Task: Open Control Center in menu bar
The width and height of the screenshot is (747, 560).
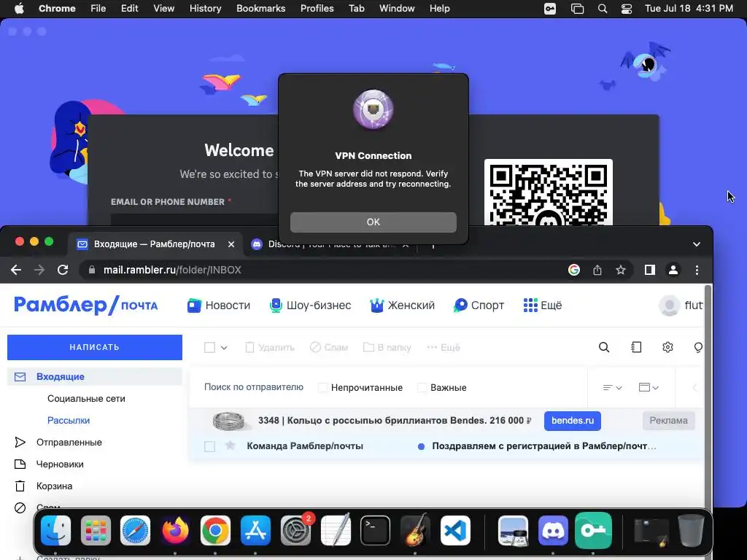Action: (x=627, y=9)
